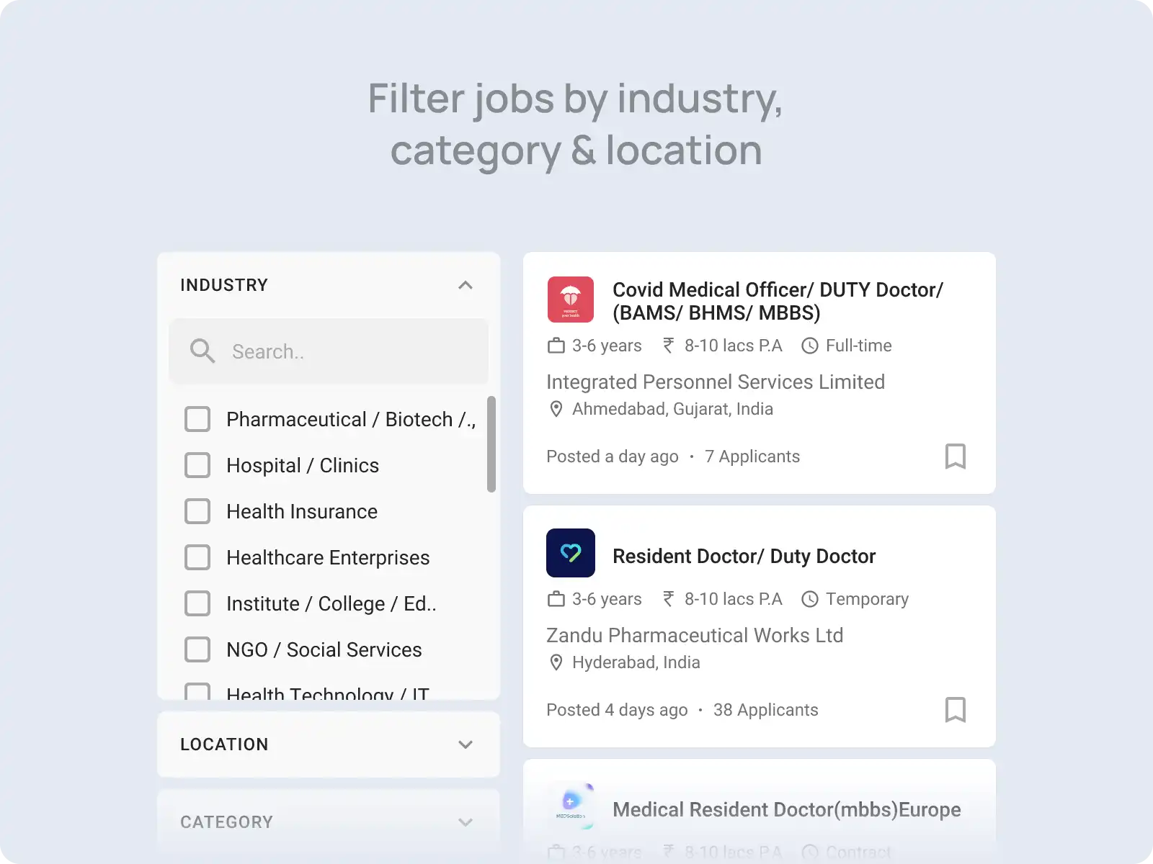Click the Hyderabad location pin icon
Screen dimensions: 1153x864
coord(556,662)
